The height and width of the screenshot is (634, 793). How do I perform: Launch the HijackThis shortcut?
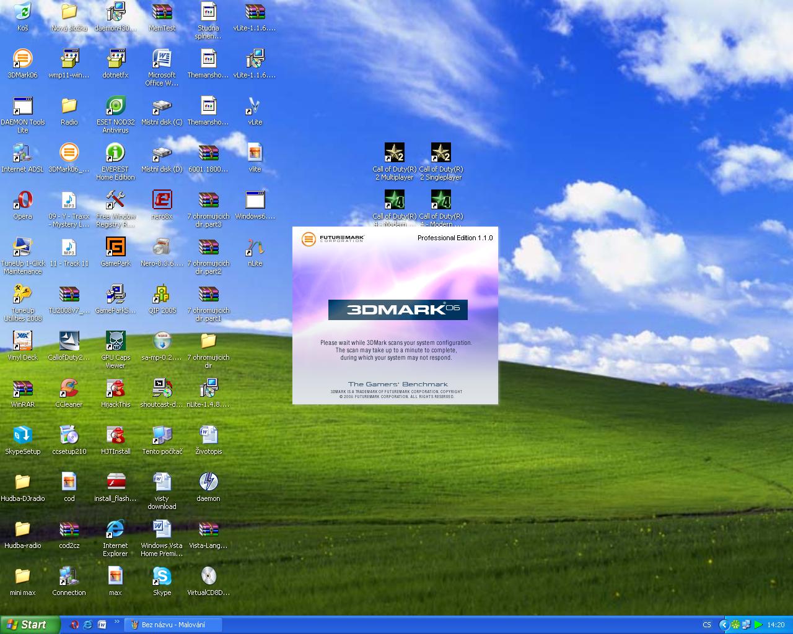(x=116, y=388)
